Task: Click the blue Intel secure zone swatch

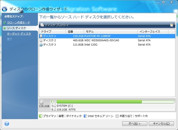Action: 85,116
